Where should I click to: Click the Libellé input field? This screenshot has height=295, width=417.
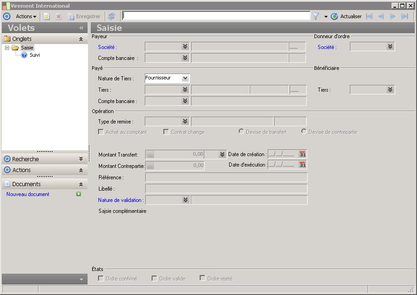pos(226,189)
